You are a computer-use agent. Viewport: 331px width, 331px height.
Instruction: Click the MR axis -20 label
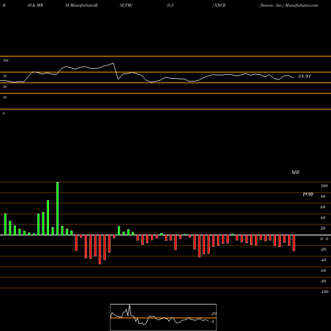pyautogui.click(x=323, y=250)
